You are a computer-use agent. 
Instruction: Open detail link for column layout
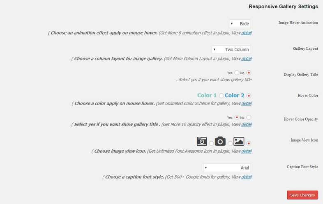point(247,59)
